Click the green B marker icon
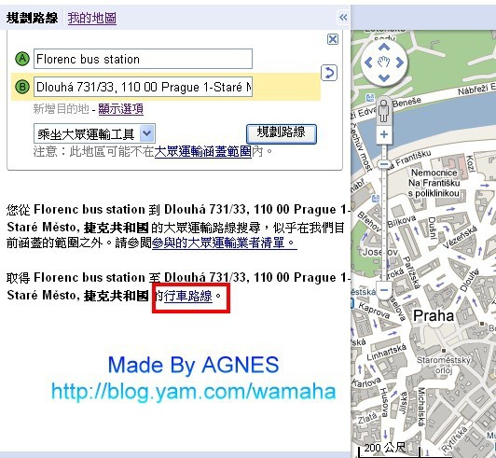Image resolution: width=496 pixels, height=458 pixels. [x=22, y=87]
